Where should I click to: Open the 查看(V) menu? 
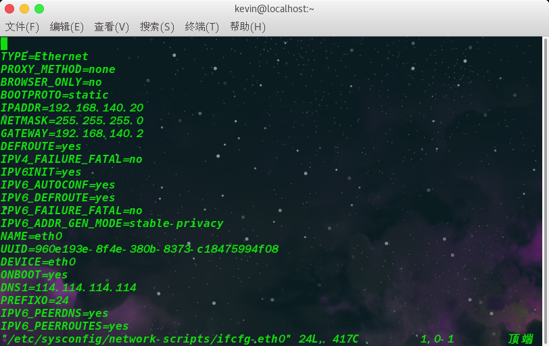[112, 26]
